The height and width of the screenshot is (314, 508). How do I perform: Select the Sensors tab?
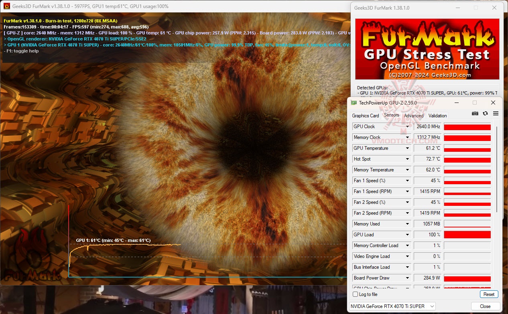(392, 115)
